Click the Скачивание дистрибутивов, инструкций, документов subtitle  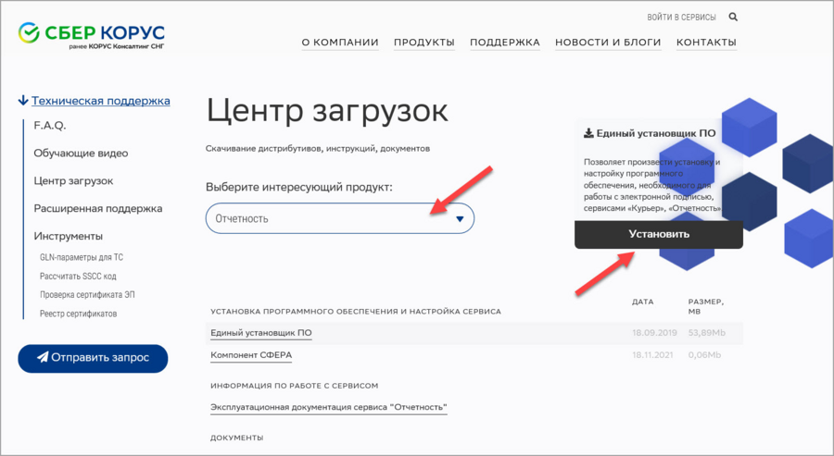coord(318,149)
